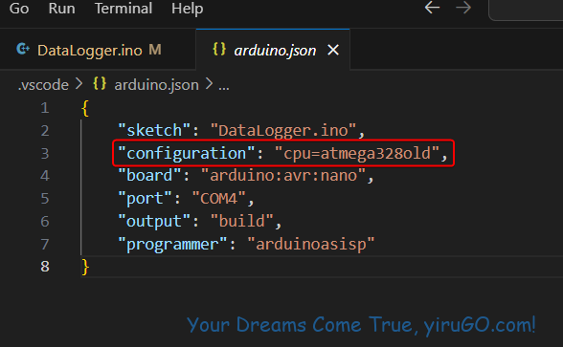Click the "programmer" key text

(x=172, y=245)
